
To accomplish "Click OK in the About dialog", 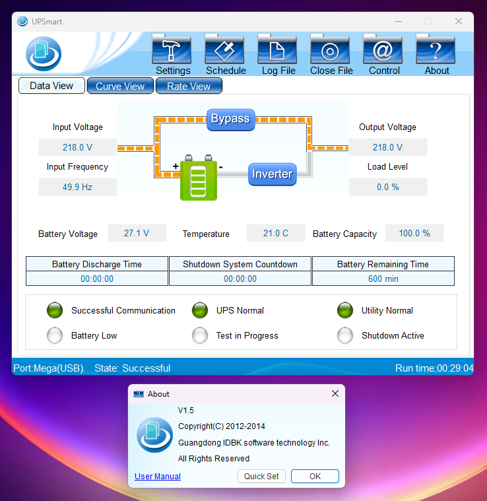I will coord(315,477).
